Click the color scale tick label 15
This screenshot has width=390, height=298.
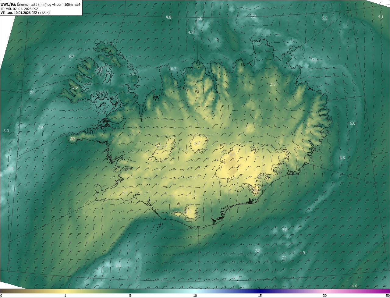point(260,296)
